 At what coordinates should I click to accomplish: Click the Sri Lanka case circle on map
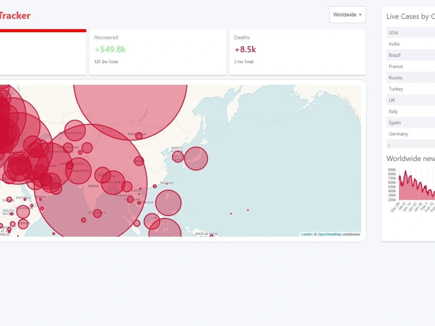(97, 213)
